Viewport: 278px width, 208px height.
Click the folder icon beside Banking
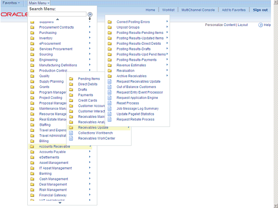pos(32,174)
